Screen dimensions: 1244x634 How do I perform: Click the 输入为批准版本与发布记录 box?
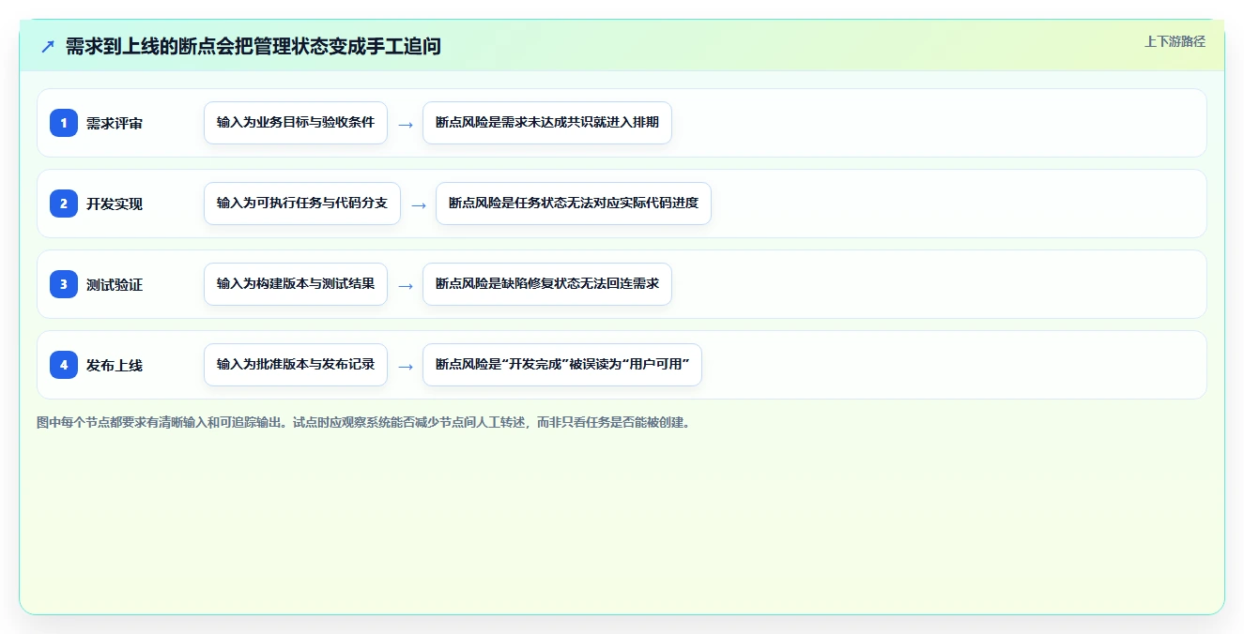coord(296,365)
